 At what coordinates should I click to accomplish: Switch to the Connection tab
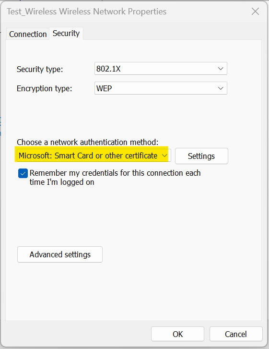28,34
